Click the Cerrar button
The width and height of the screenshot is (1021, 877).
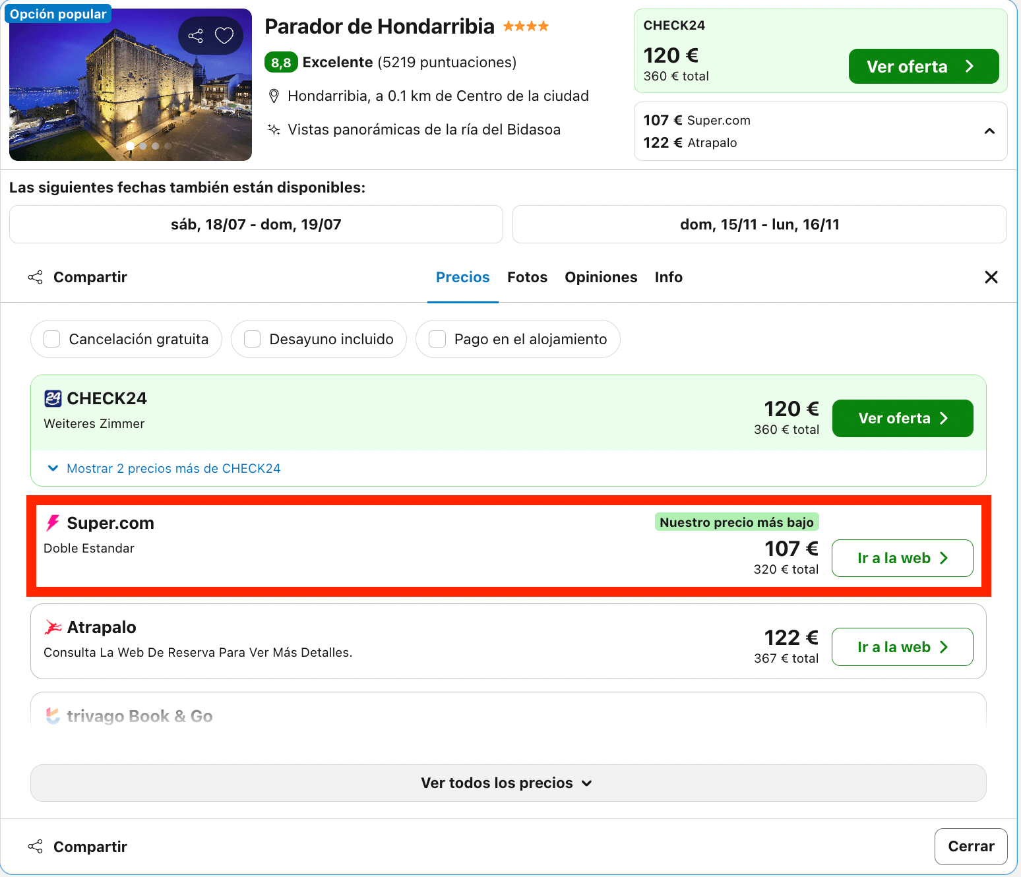pyautogui.click(x=971, y=847)
